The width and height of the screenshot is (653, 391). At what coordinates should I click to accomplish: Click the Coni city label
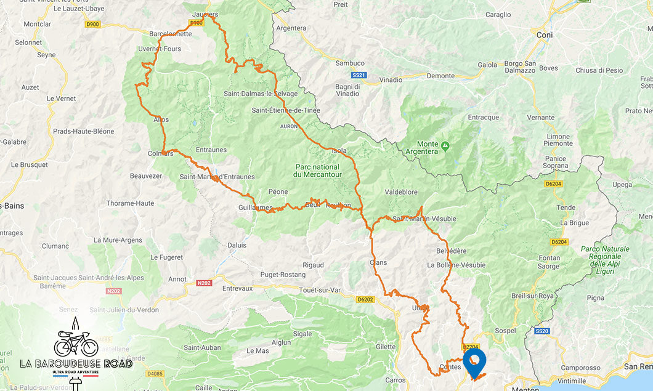pos(545,35)
